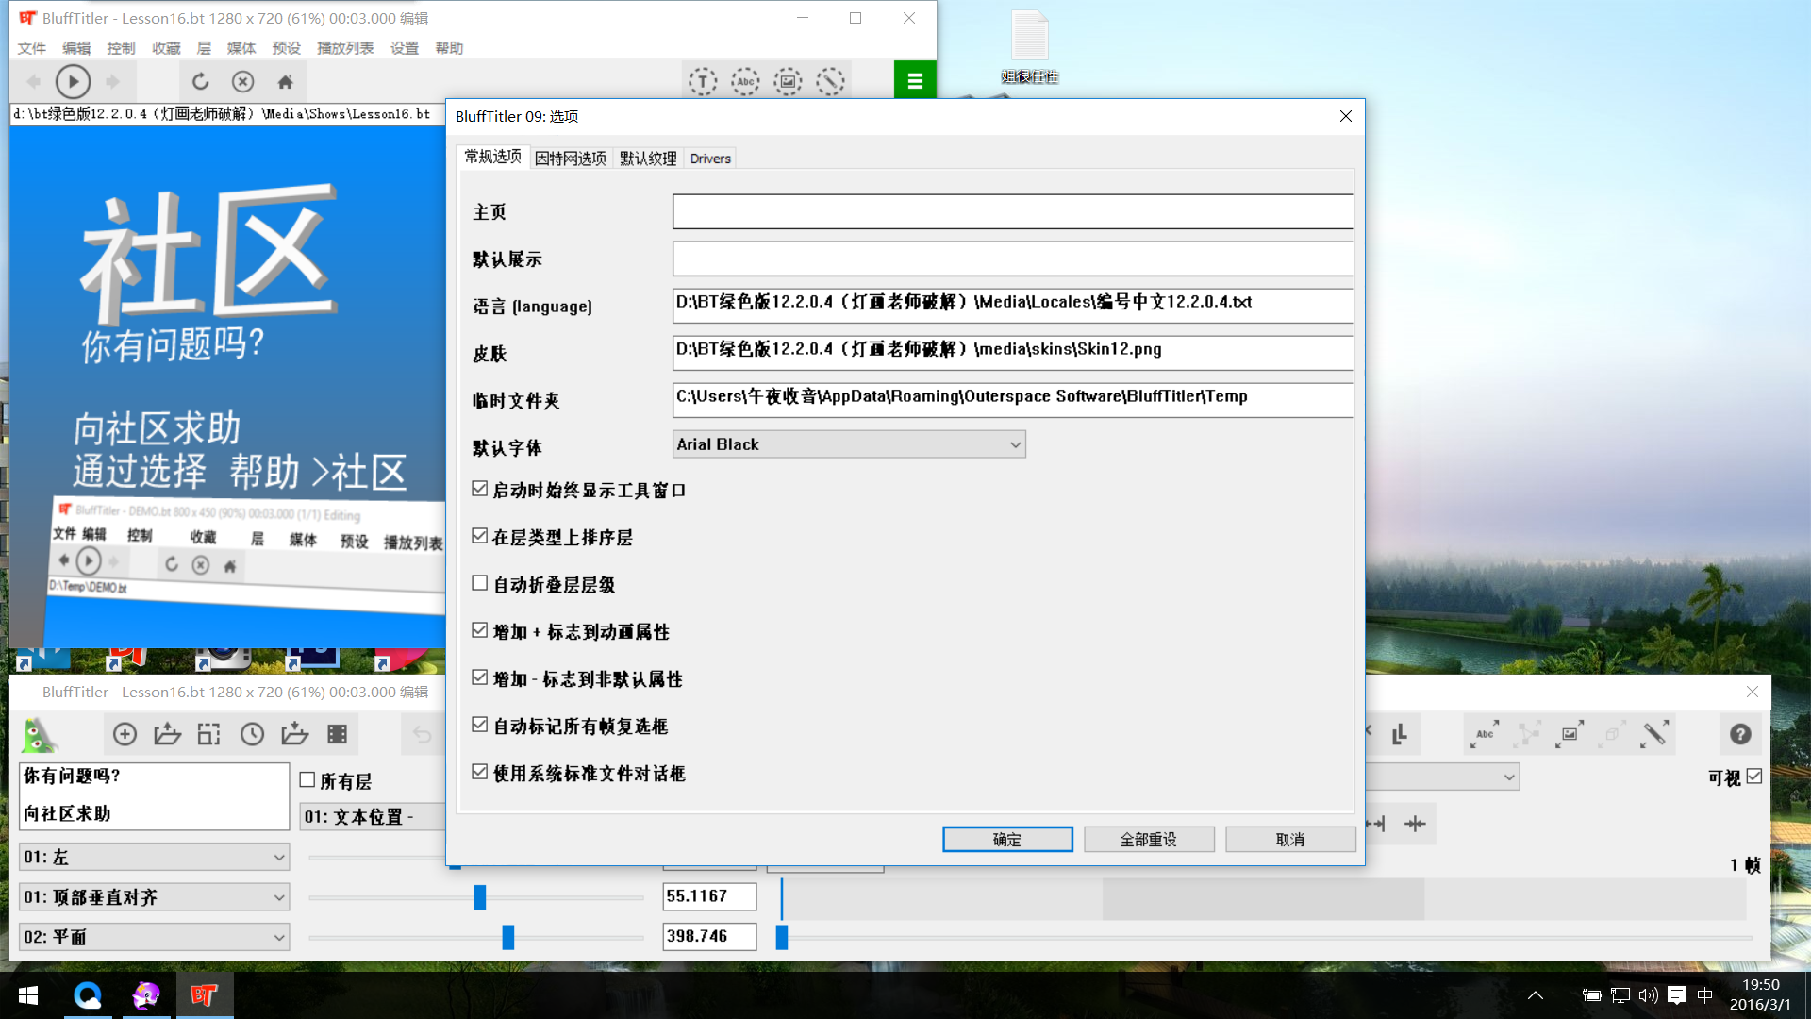
Task: Click the dashed-circle Abc layer icon
Action: pos(745,82)
